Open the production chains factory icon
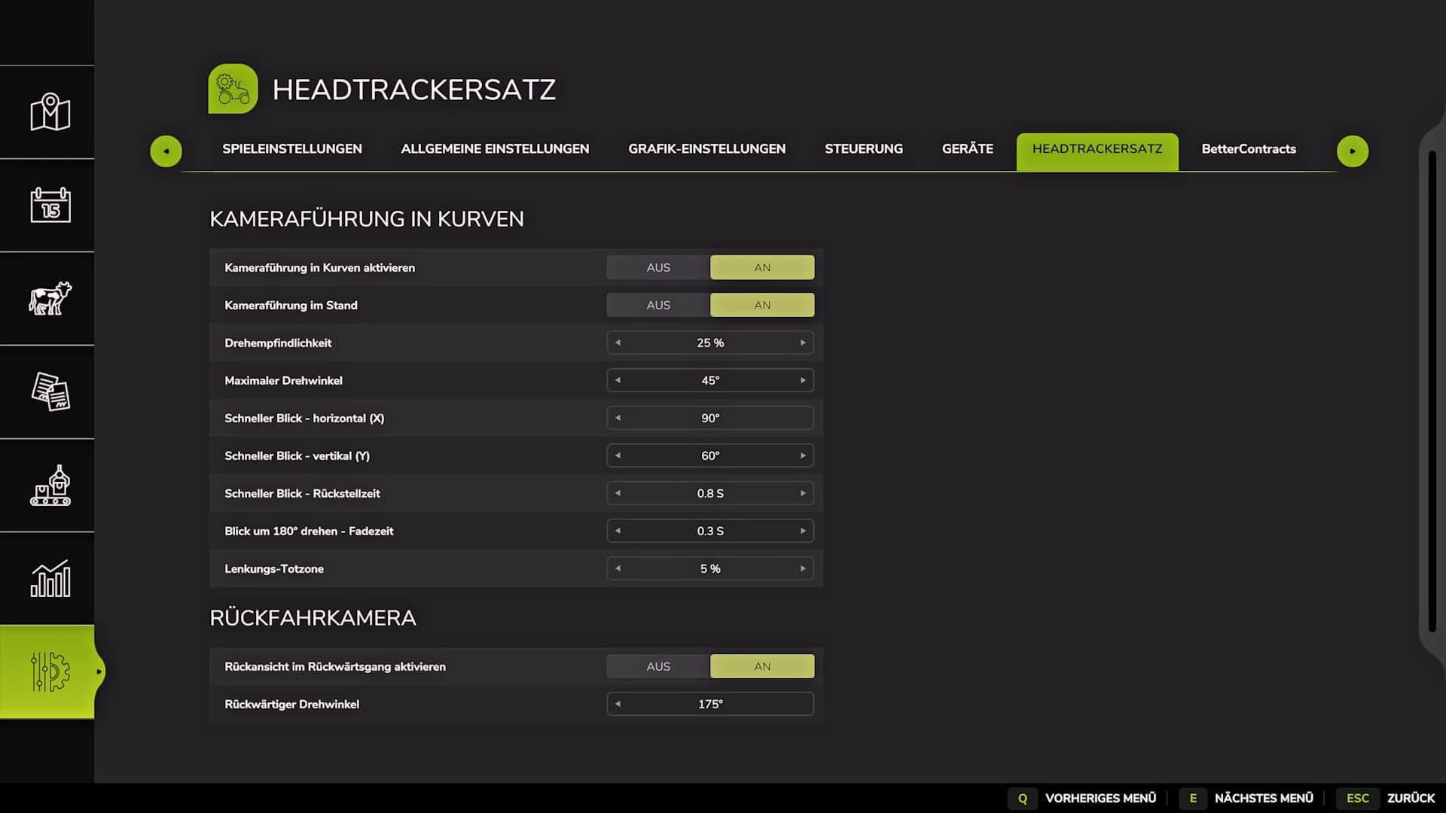This screenshot has height=813, width=1446. tap(50, 485)
